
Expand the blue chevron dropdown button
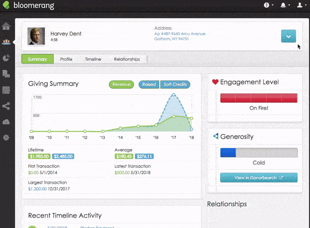tap(288, 36)
